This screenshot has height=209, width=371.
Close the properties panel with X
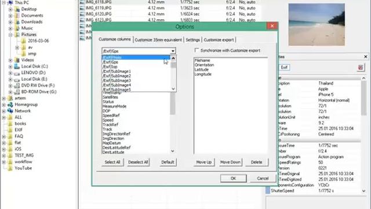(366, 57)
